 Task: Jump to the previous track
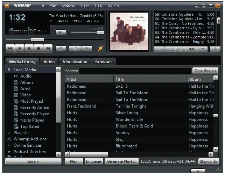tap(10, 48)
